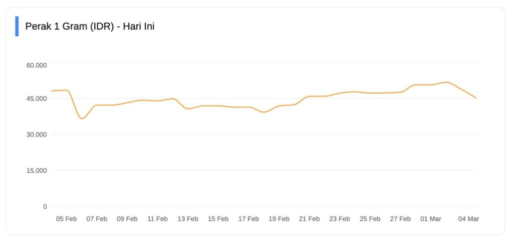Click the line's end point at 04 Mar
This screenshot has height=241, width=511.
click(476, 98)
